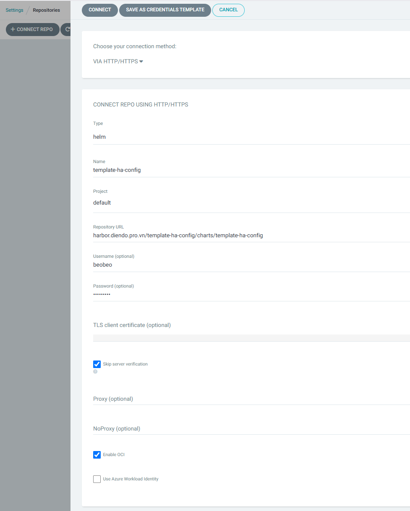
Task: Focus the NoProxy (optional) input
Action: [x=251, y=429]
